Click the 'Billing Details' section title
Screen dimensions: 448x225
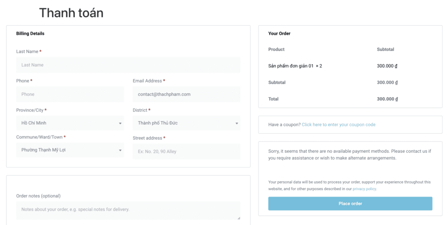coord(30,34)
